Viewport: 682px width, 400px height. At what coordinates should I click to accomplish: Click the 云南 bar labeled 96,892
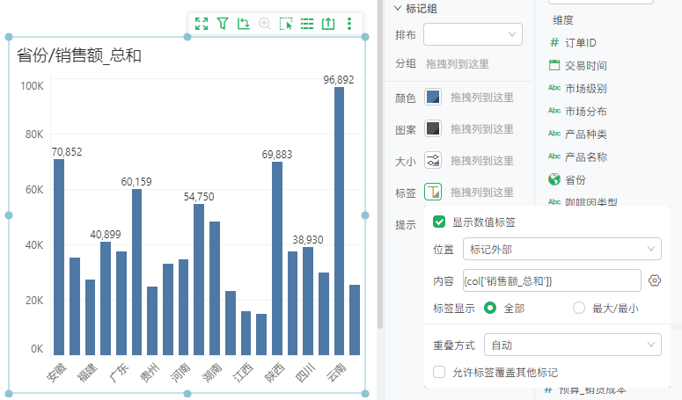(340, 221)
